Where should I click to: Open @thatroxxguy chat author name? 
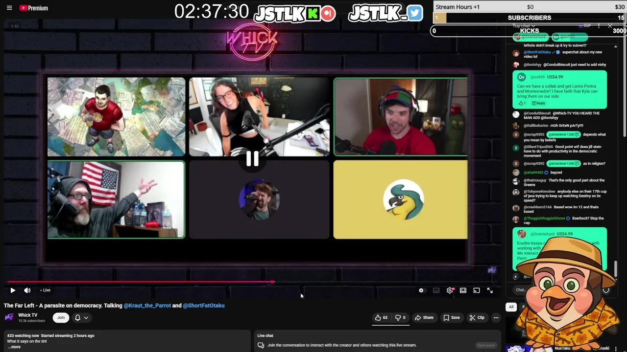click(x=535, y=180)
